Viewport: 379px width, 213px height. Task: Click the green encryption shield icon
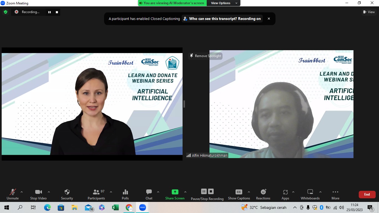click(6, 12)
